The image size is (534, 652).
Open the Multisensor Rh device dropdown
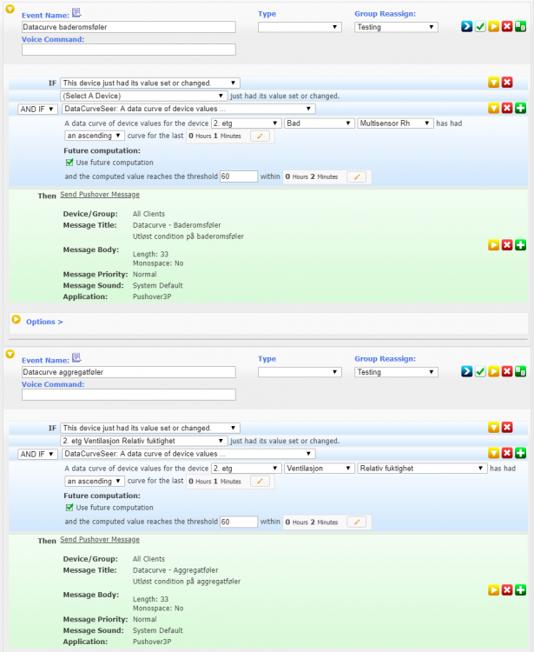(x=395, y=123)
